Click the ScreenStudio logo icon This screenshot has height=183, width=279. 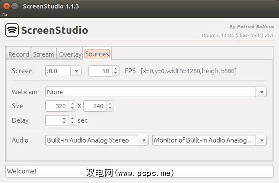click(x=12, y=30)
